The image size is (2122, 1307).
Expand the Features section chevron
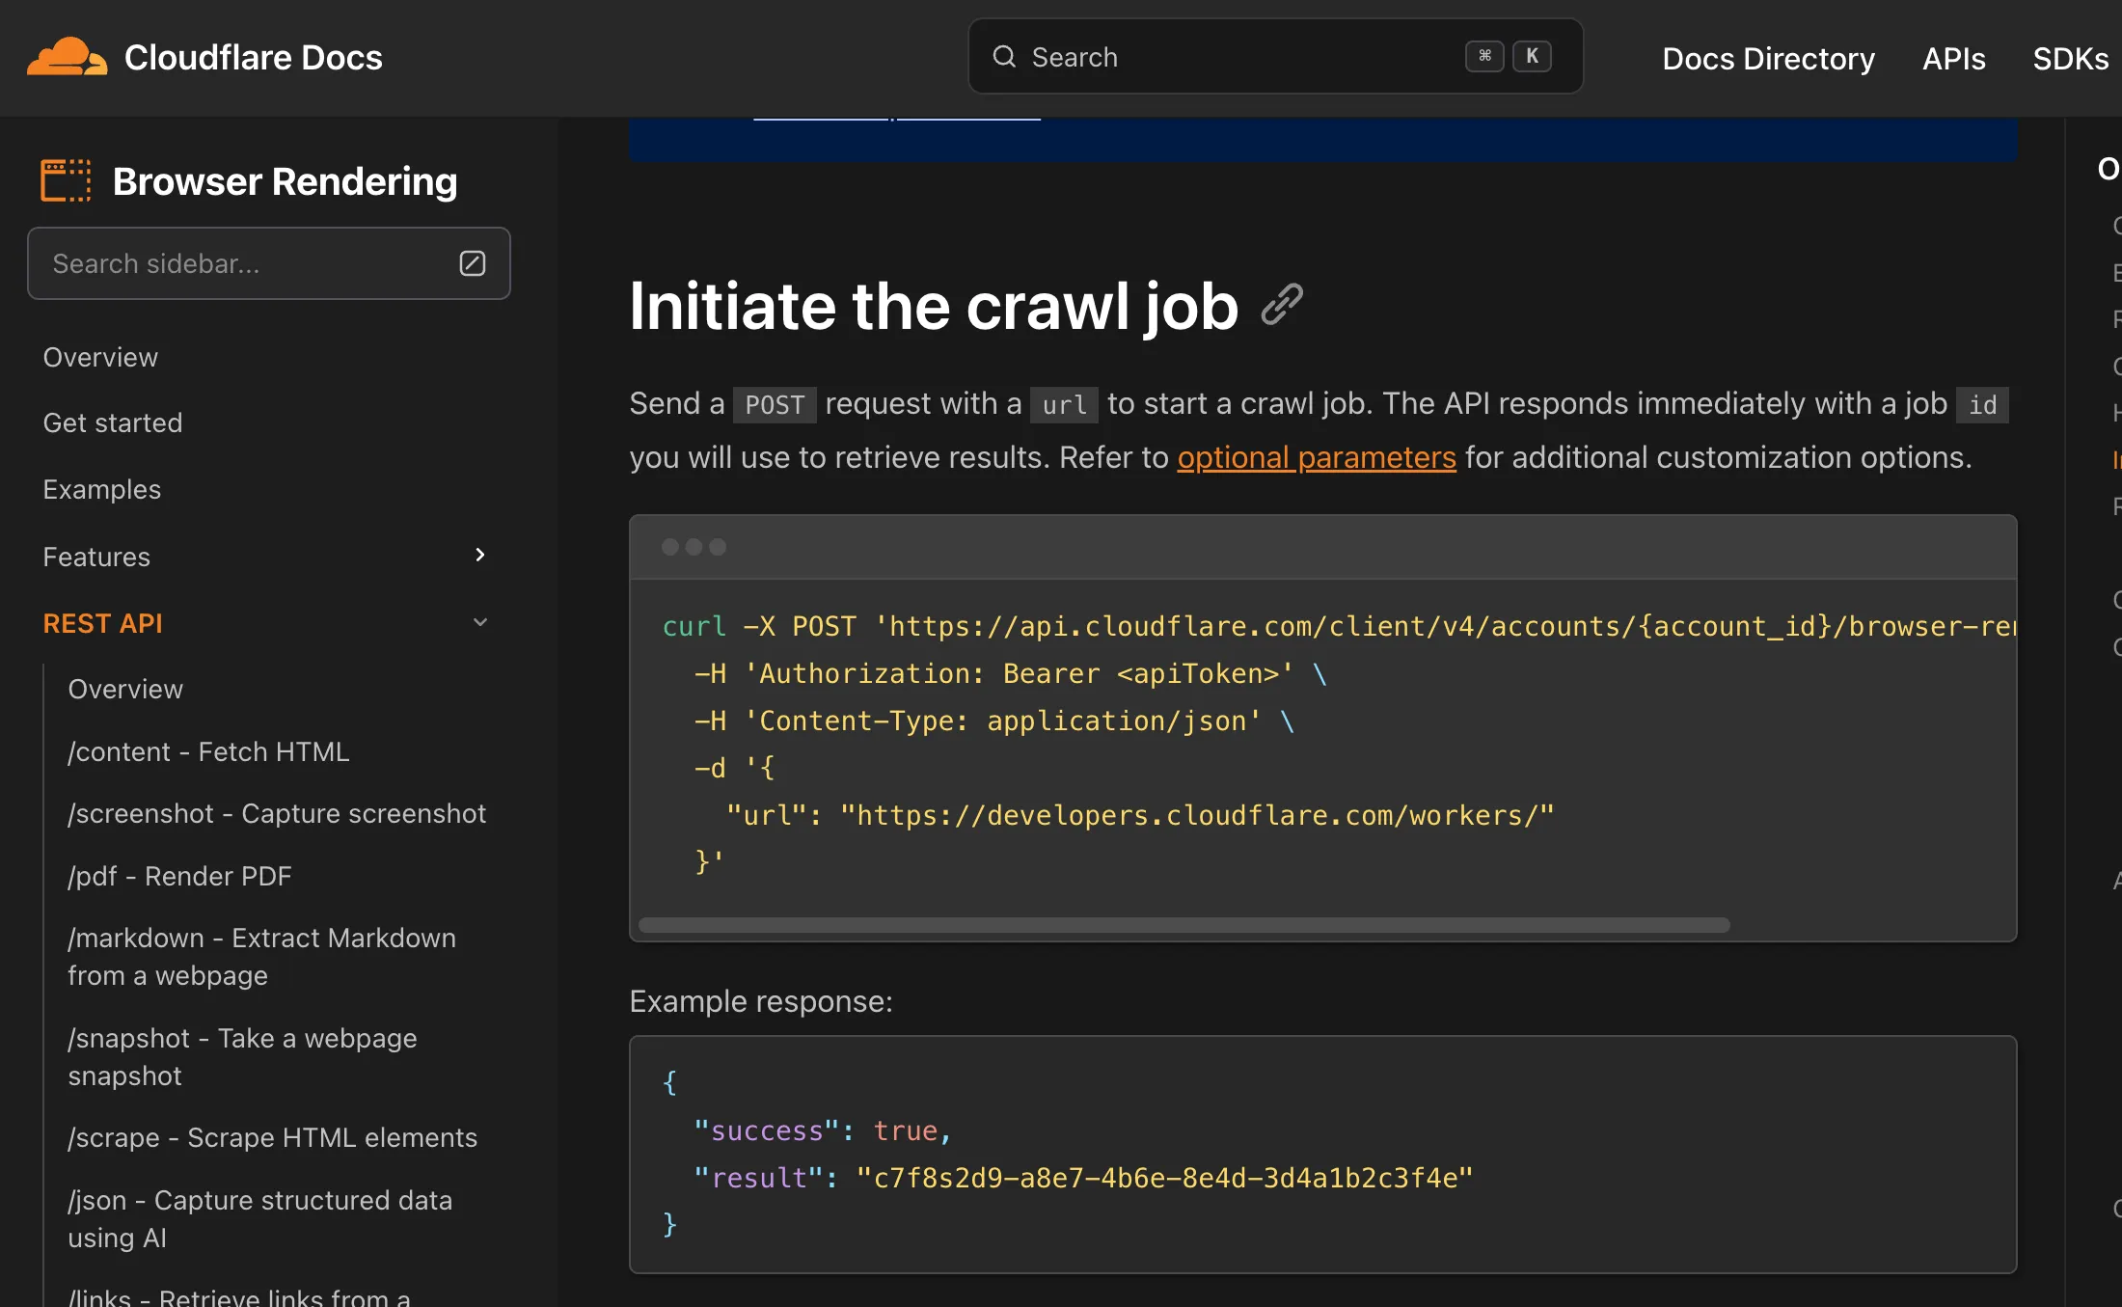[x=479, y=555]
